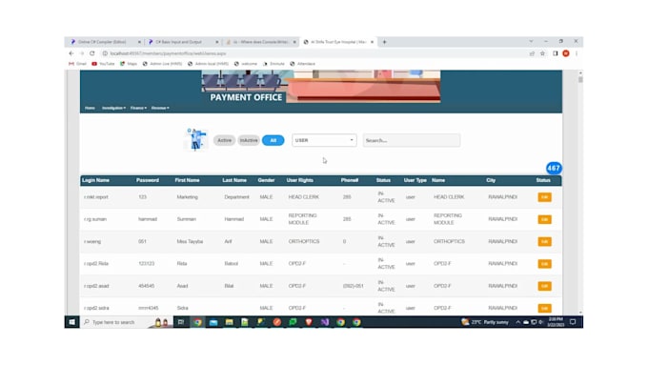Expand the Investigation menu
The width and height of the screenshot is (648, 365).
(113, 108)
